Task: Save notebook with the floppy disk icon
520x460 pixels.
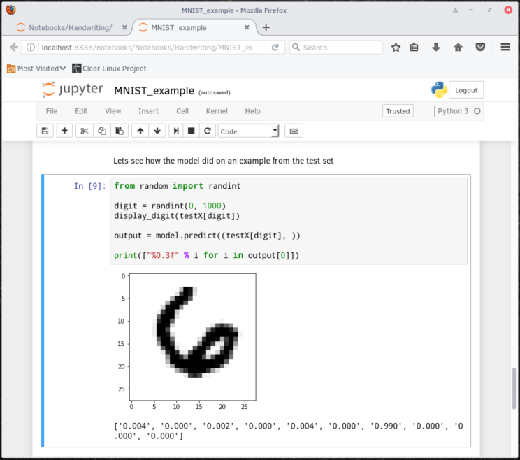Action: [x=45, y=131]
